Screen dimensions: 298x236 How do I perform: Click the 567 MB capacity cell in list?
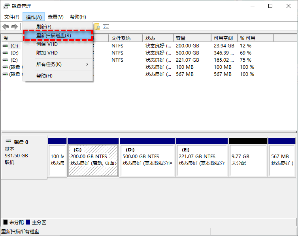pos(185,74)
